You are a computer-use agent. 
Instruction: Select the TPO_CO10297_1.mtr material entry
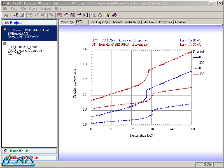tap(22, 47)
